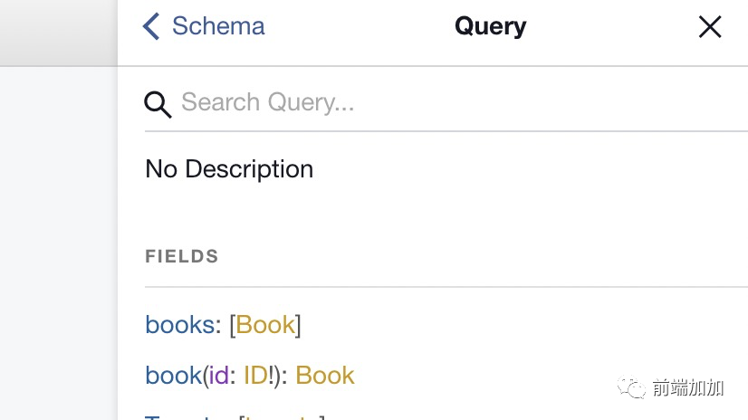This screenshot has width=748, height=420.
Task: Open Book type in books field
Action: [x=265, y=325]
